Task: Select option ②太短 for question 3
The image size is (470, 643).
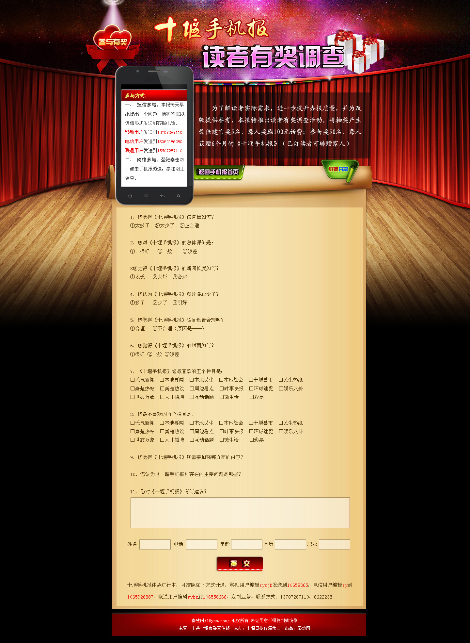Action: (x=160, y=277)
